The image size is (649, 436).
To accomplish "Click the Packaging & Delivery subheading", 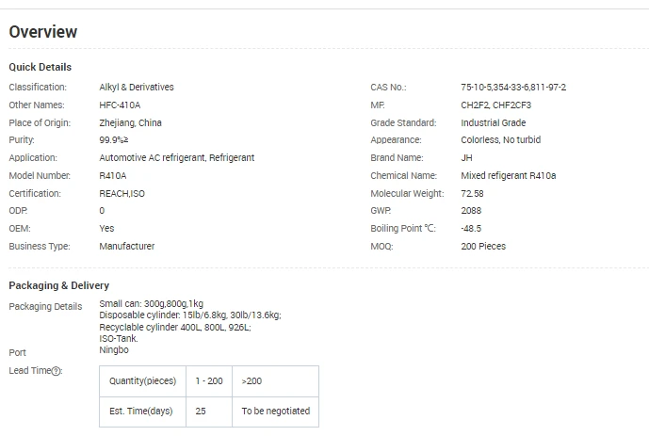I will 58,285.
